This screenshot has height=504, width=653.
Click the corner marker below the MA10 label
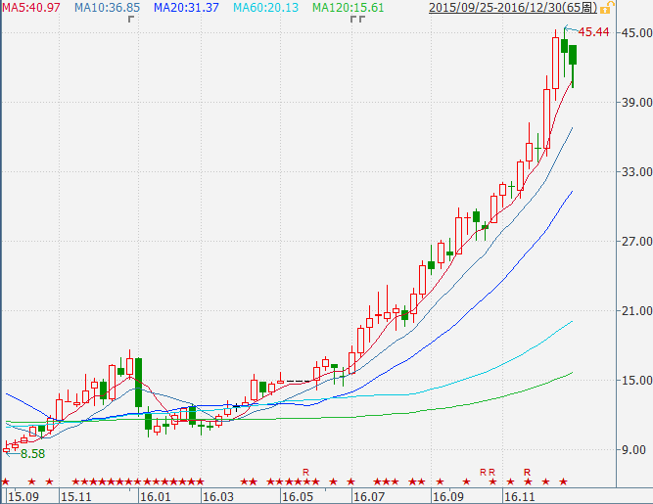tap(131, 20)
